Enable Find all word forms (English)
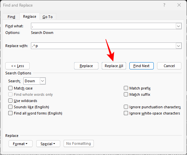Image resolution: width=187 pixels, height=155 pixels. pos(11,113)
